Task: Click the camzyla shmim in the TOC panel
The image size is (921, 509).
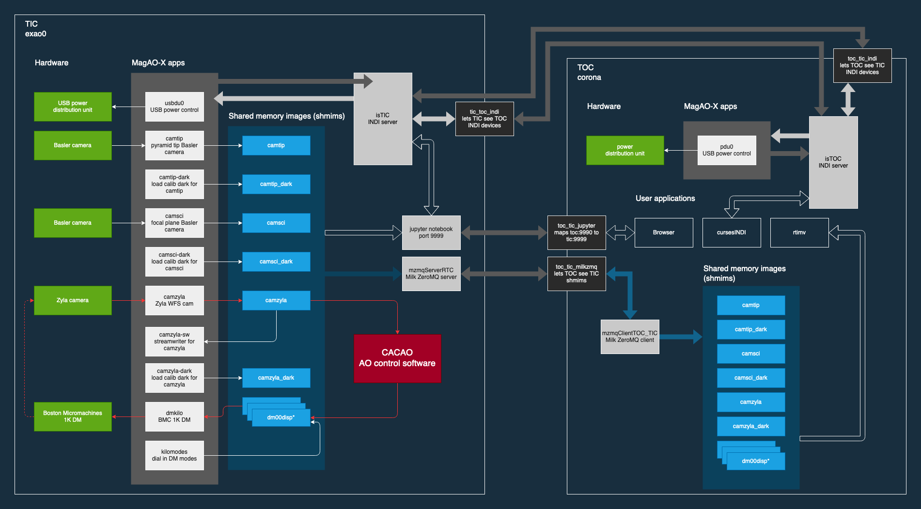Action: click(751, 402)
